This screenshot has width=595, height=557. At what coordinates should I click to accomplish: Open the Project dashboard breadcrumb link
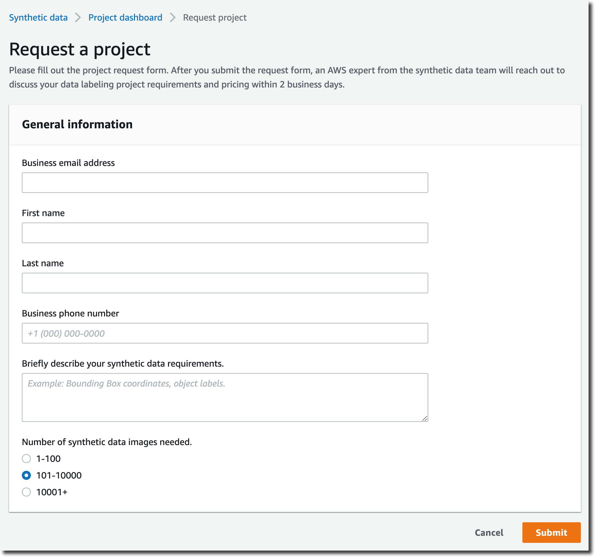point(125,17)
